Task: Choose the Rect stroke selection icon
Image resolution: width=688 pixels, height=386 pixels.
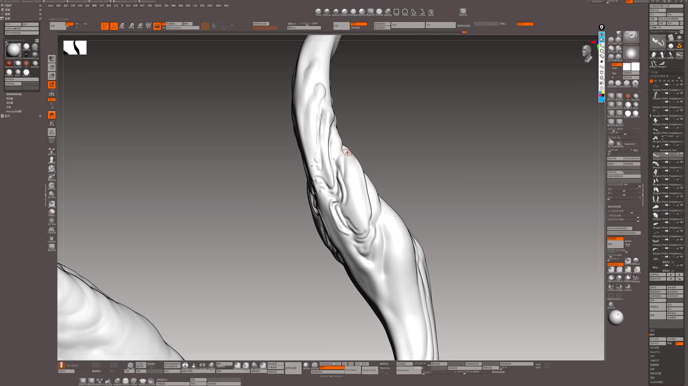Action: tap(396, 12)
